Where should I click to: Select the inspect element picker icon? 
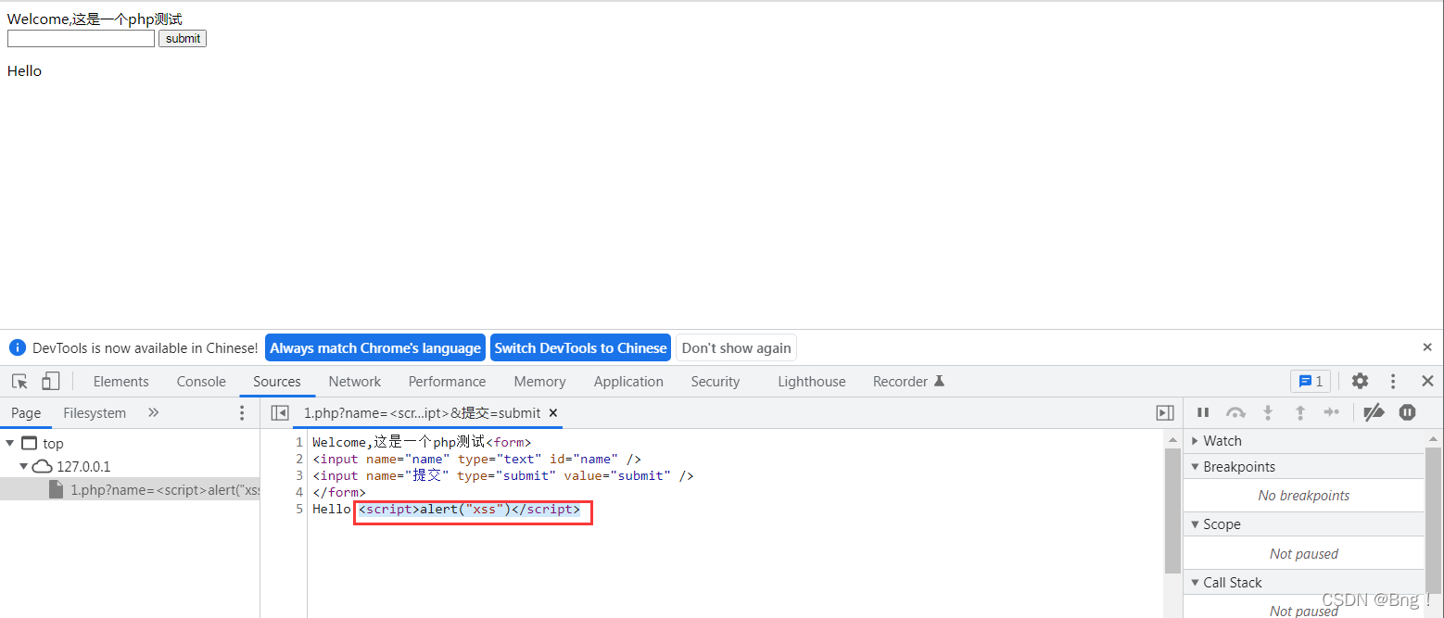coord(19,381)
